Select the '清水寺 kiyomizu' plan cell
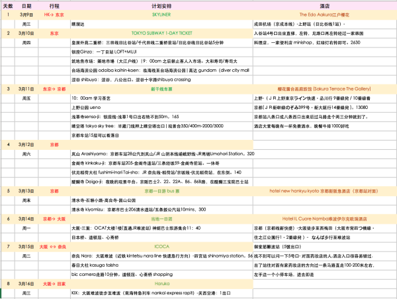This screenshot has height=299, width=397. [x=161, y=210]
